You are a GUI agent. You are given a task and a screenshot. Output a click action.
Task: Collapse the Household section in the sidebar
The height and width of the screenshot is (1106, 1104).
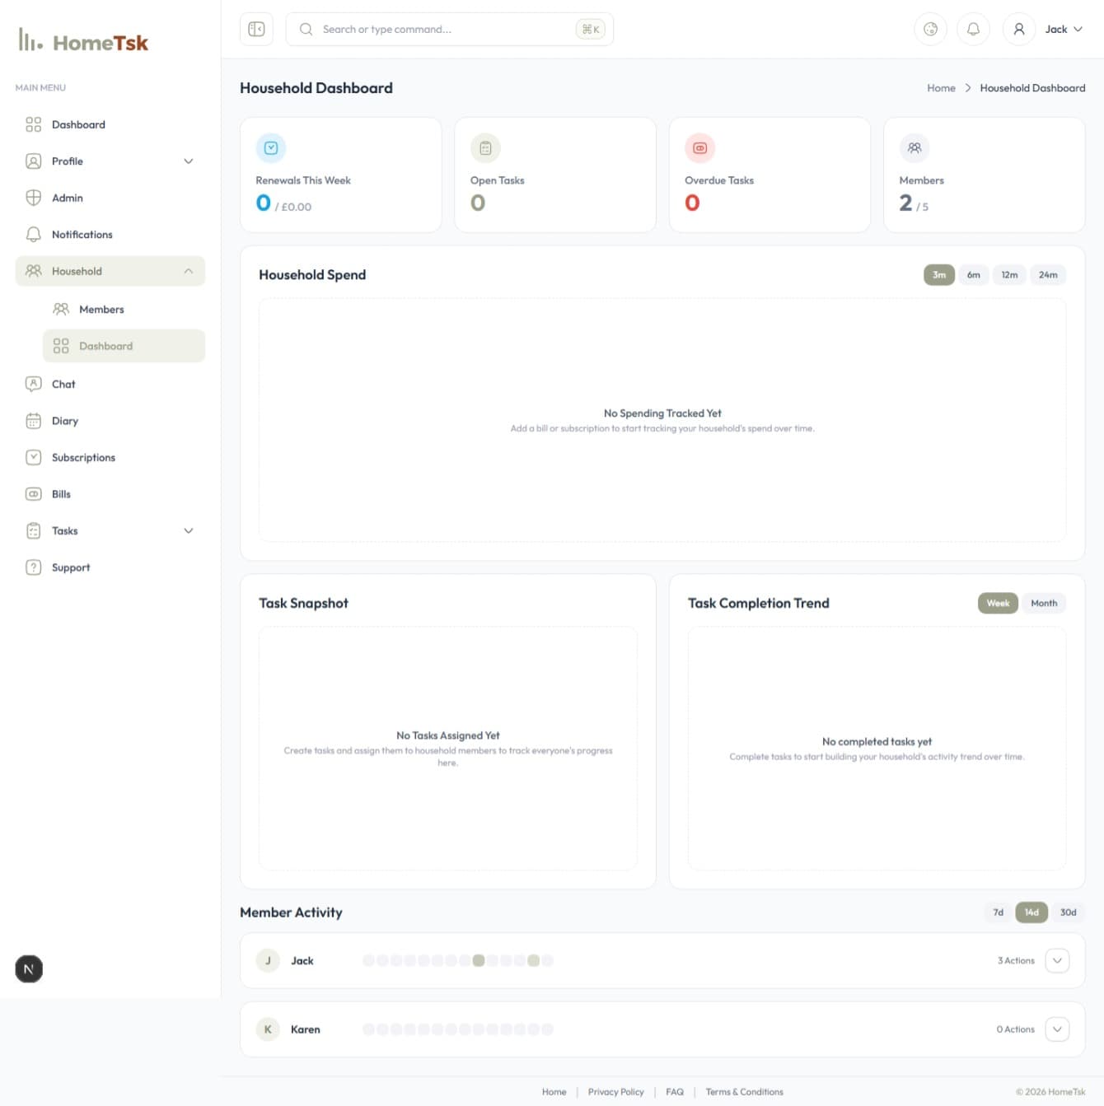tap(189, 271)
